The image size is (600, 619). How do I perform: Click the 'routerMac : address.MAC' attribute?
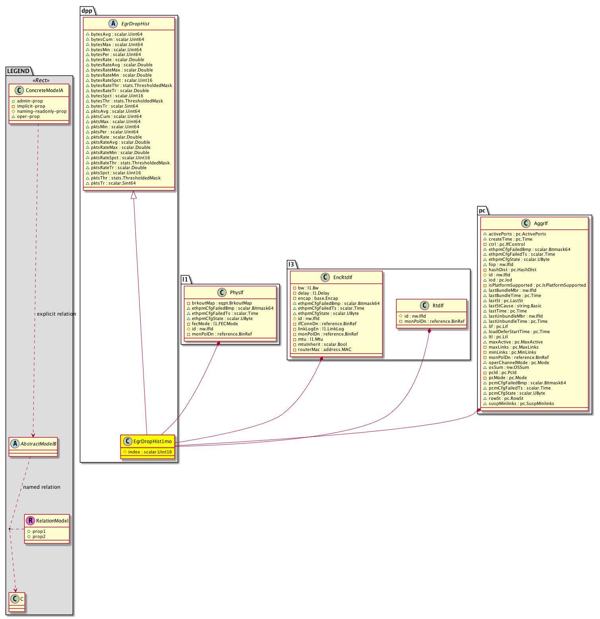[325, 350]
